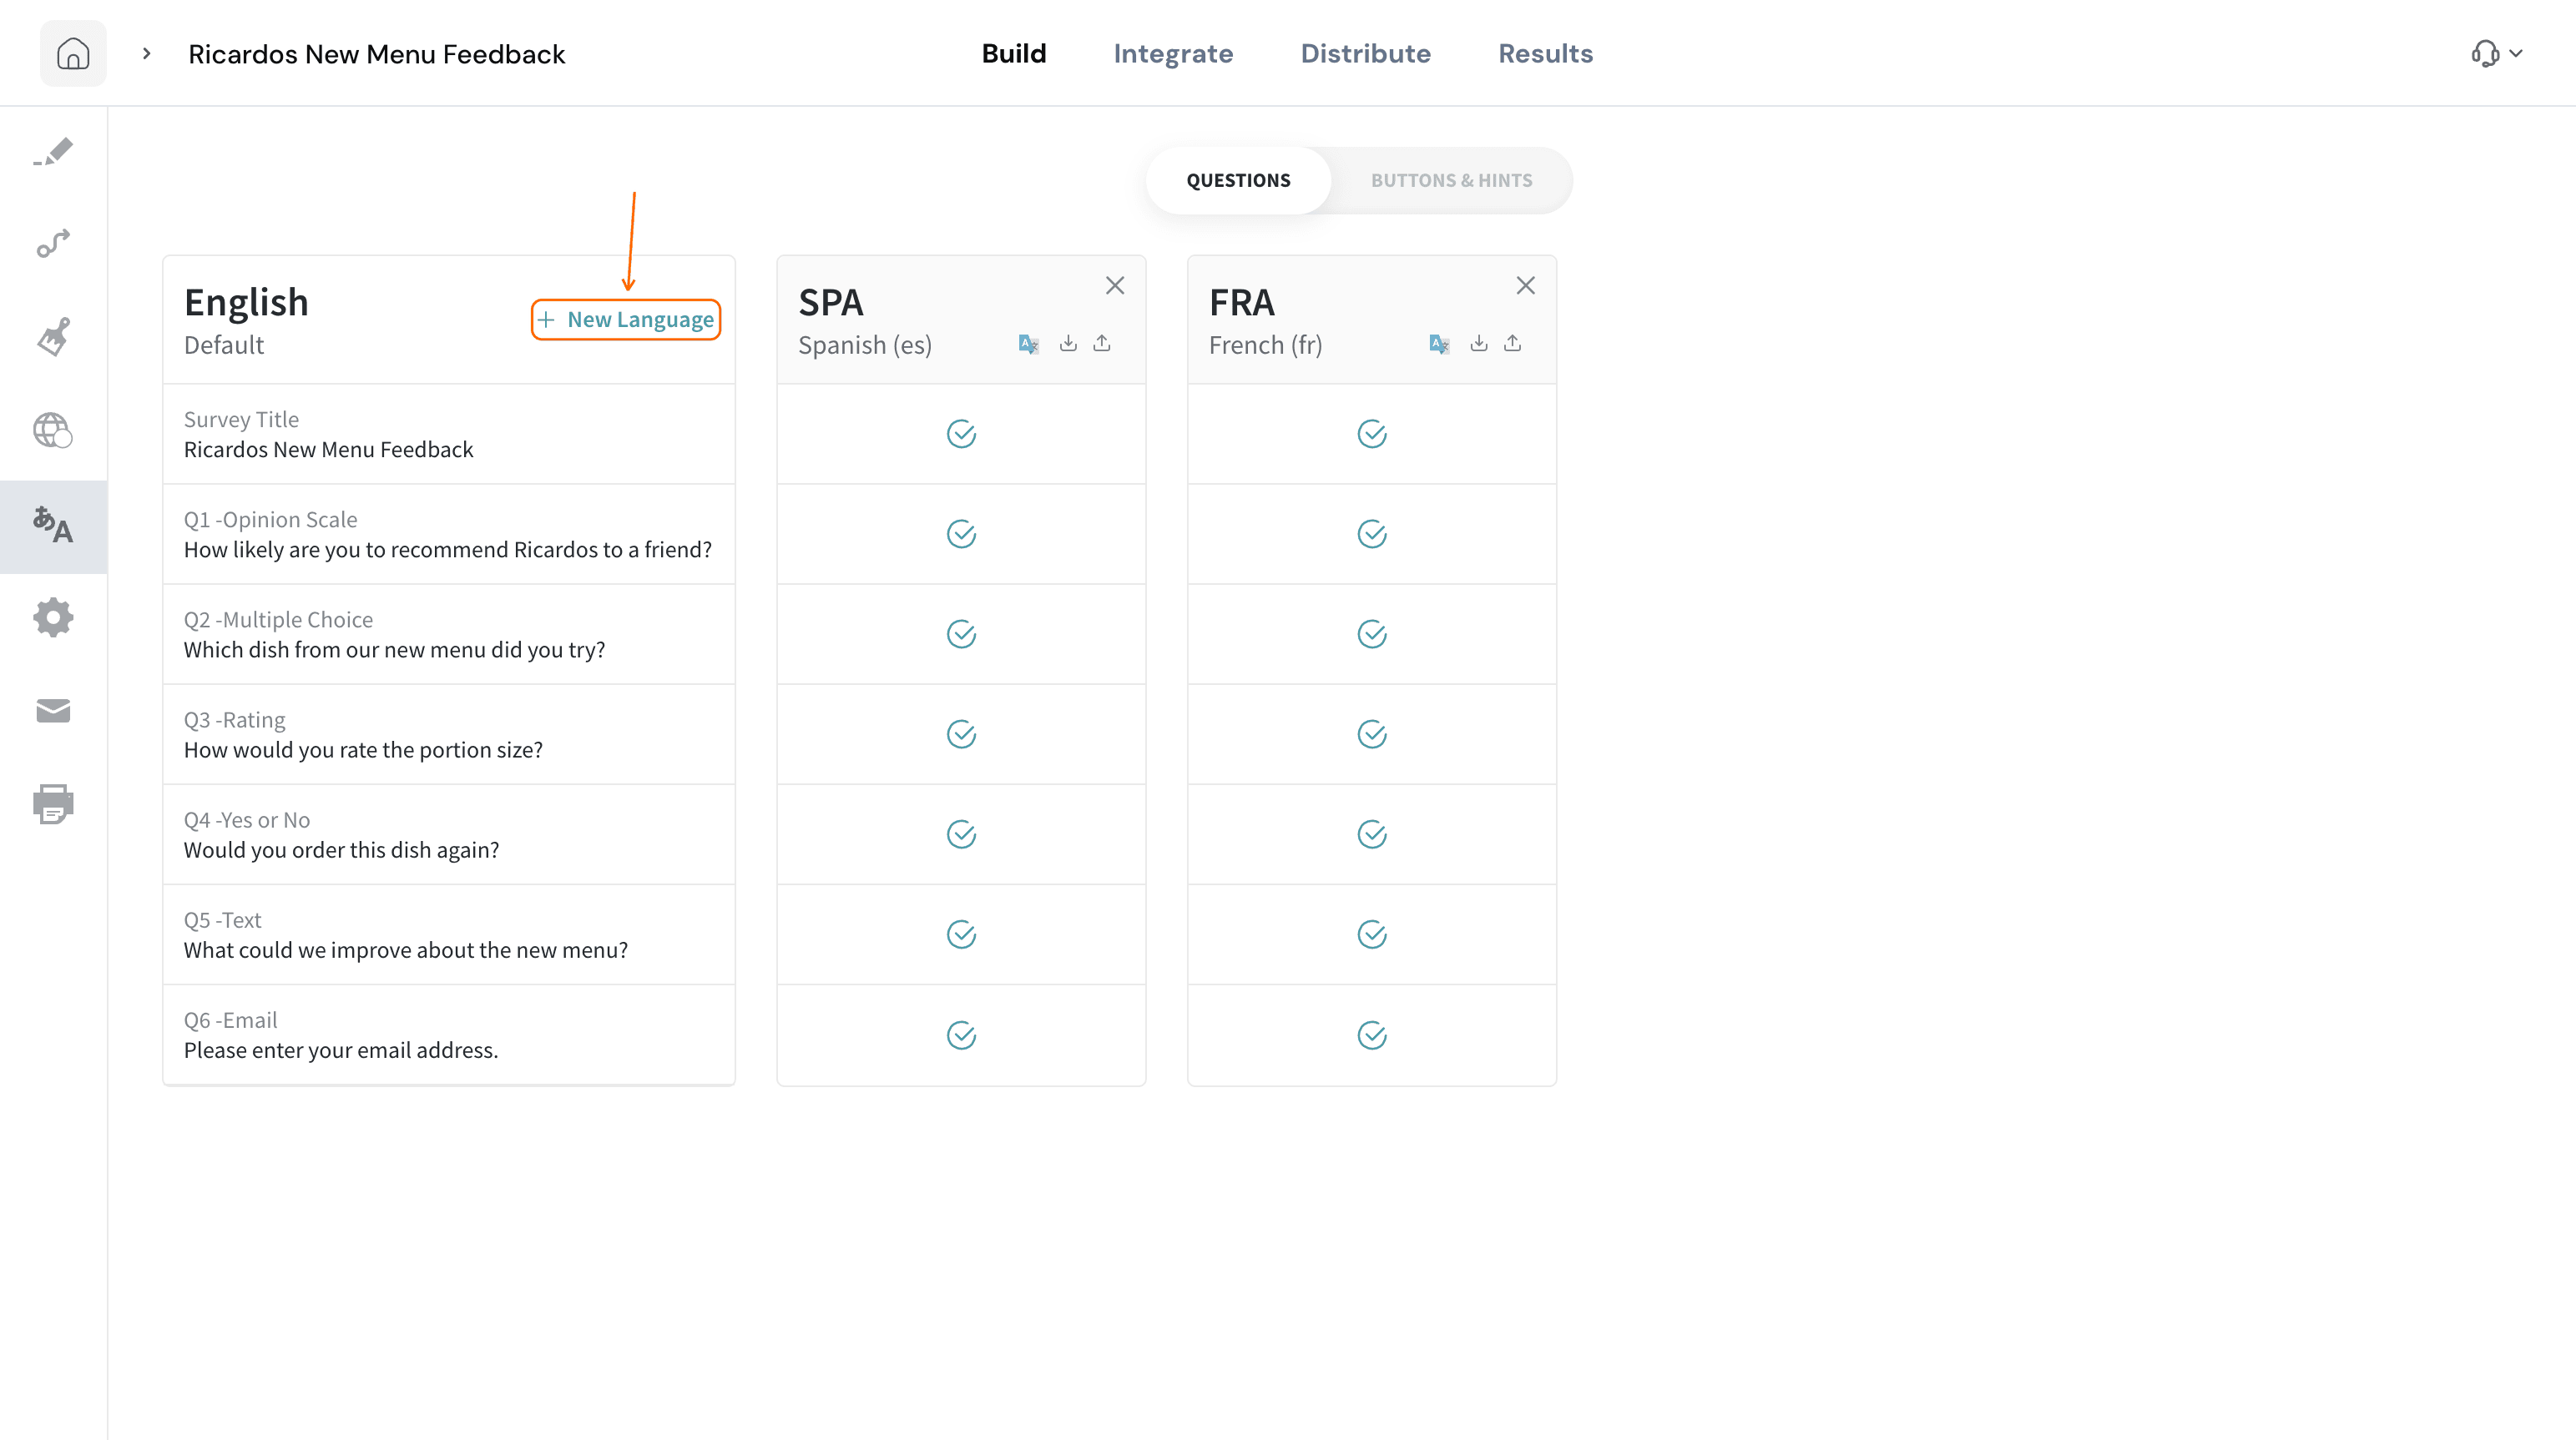Screen dimensions: 2576x1440
Task: Click the Ricardos New Menu Feedback header title
Action: (376, 54)
